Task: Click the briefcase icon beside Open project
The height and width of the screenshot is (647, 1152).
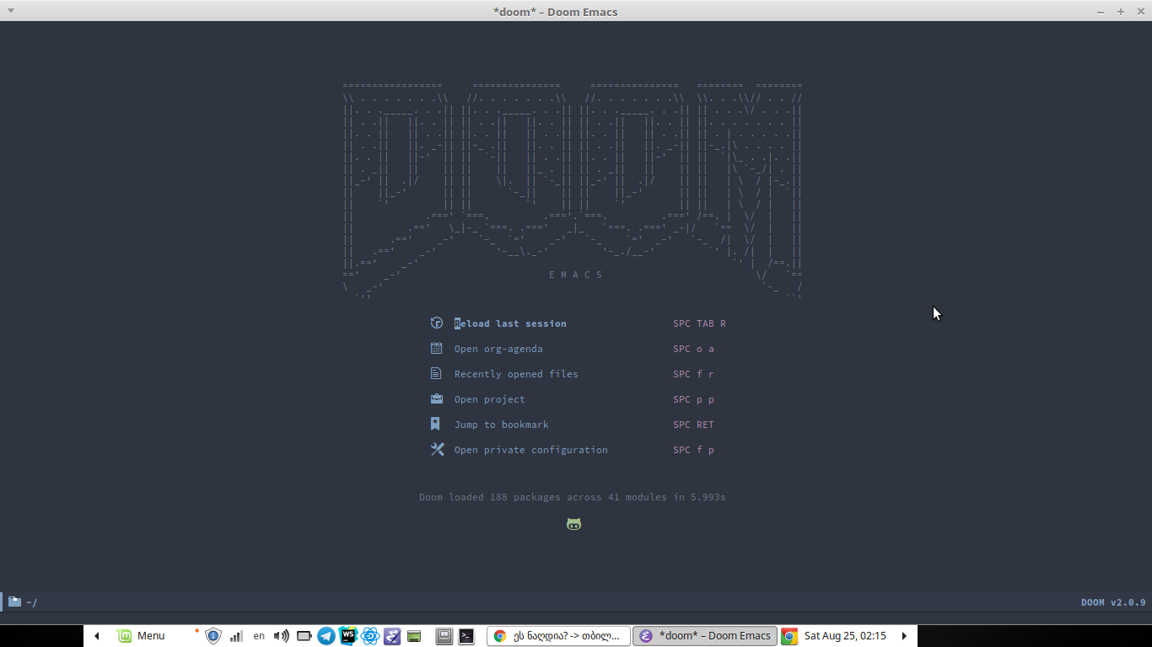Action: pyautogui.click(x=437, y=398)
